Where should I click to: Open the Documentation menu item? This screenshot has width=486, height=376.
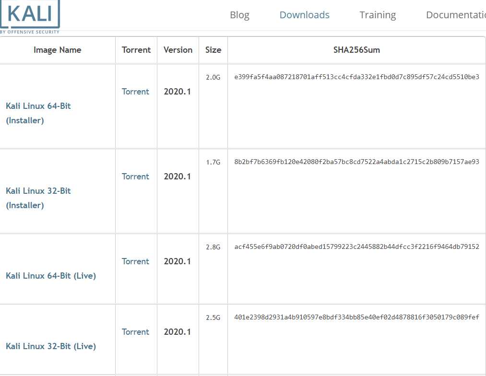point(456,15)
